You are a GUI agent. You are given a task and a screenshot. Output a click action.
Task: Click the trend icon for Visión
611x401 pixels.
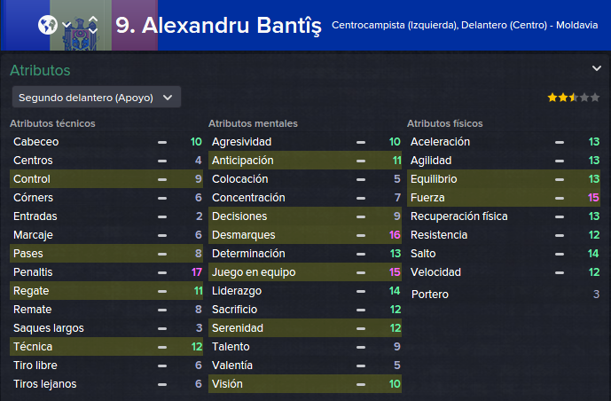(361, 385)
